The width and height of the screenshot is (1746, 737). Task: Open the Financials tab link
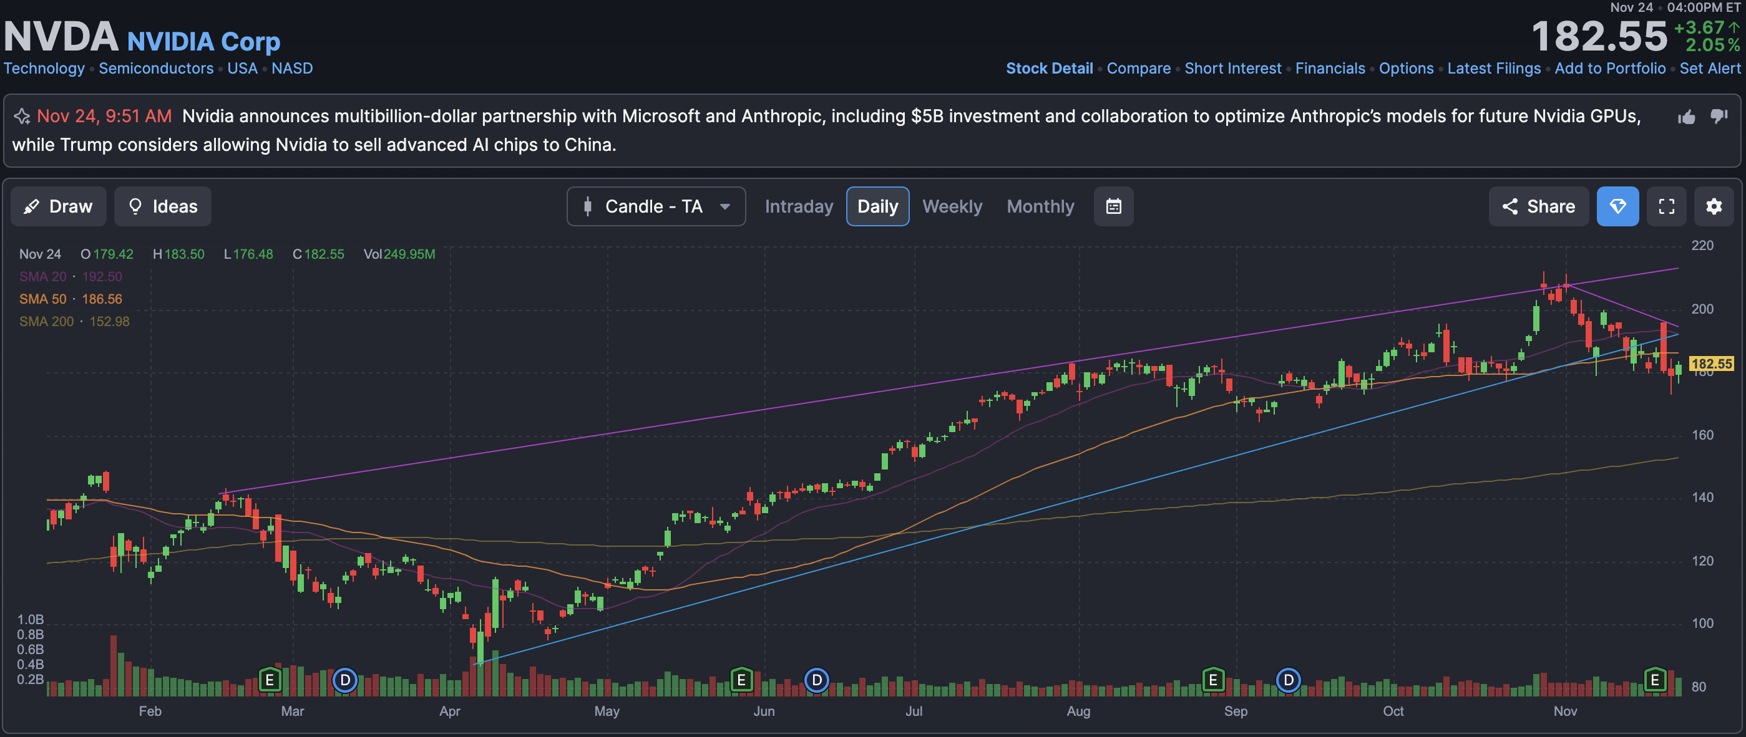pos(1329,69)
